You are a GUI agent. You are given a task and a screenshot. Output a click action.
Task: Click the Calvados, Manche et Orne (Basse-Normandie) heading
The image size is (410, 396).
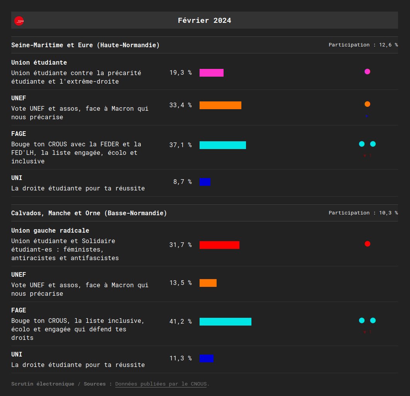coord(89,213)
